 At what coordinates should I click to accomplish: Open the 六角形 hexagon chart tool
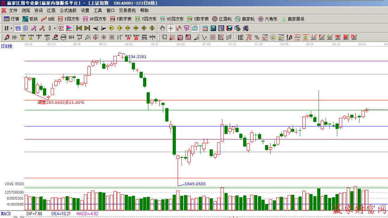pos(267,19)
